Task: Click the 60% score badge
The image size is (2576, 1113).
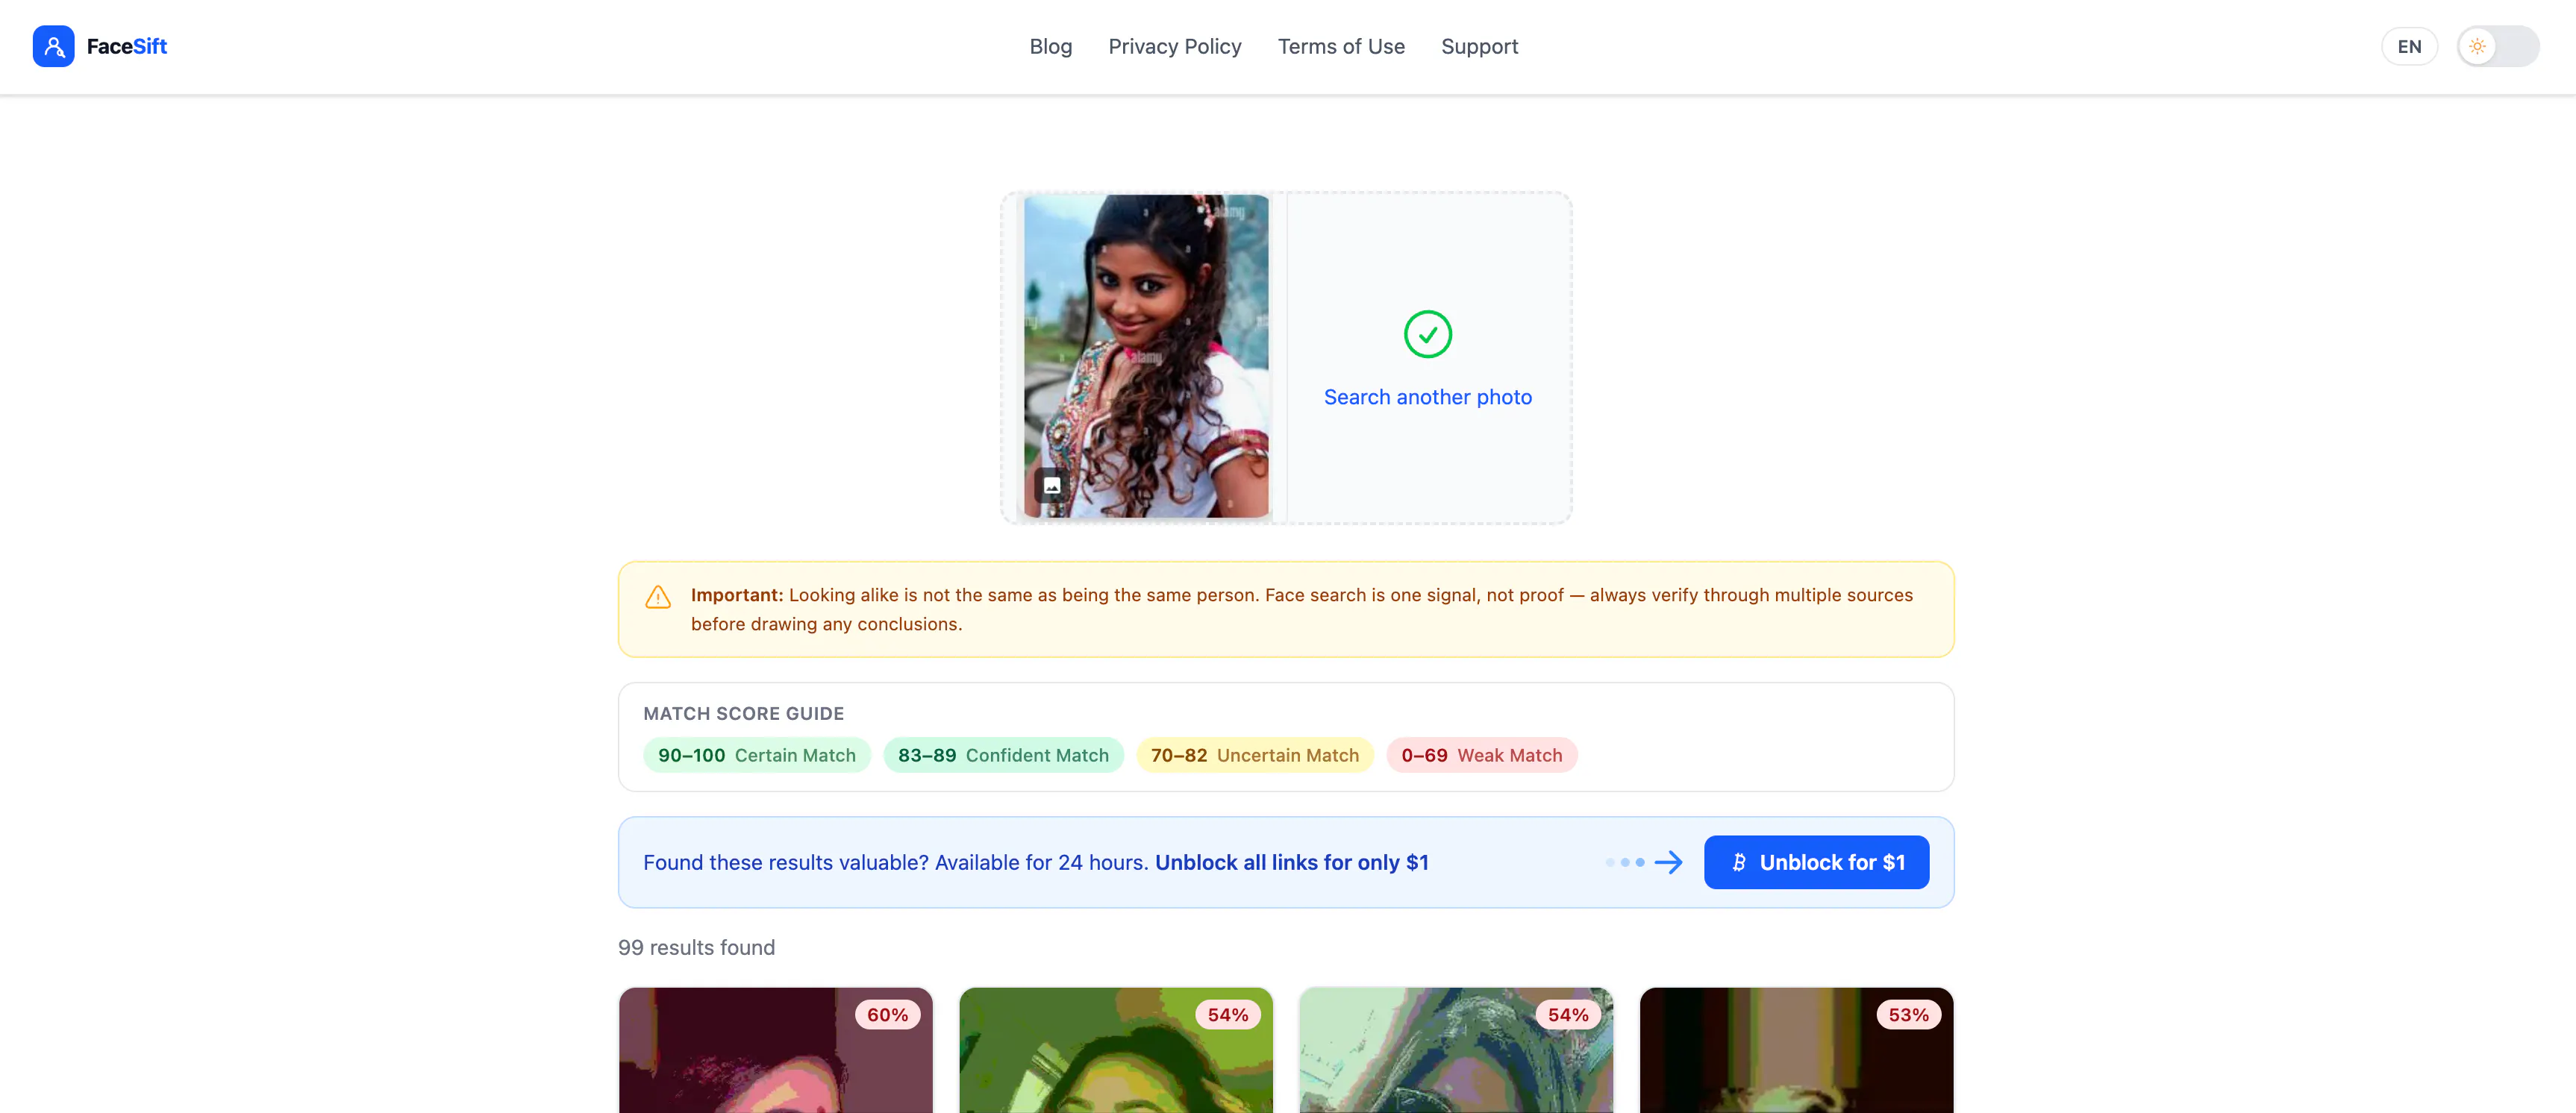Action: point(887,1015)
